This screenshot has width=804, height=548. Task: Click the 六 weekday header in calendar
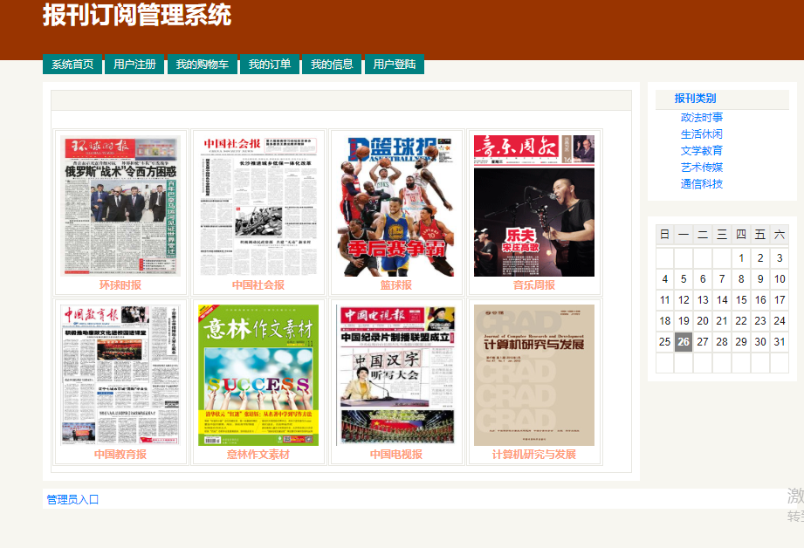coord(780,235)
